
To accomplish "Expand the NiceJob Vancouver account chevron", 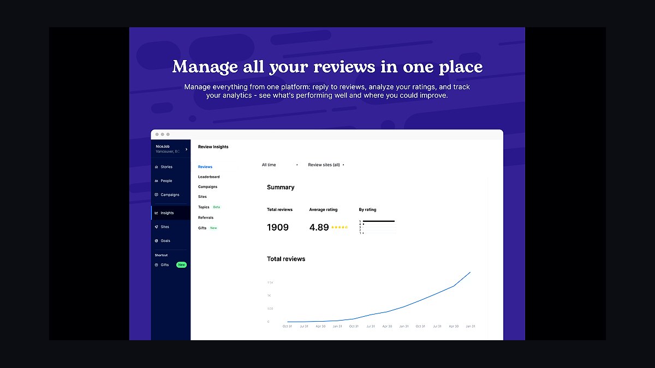I will click(186, 149).
